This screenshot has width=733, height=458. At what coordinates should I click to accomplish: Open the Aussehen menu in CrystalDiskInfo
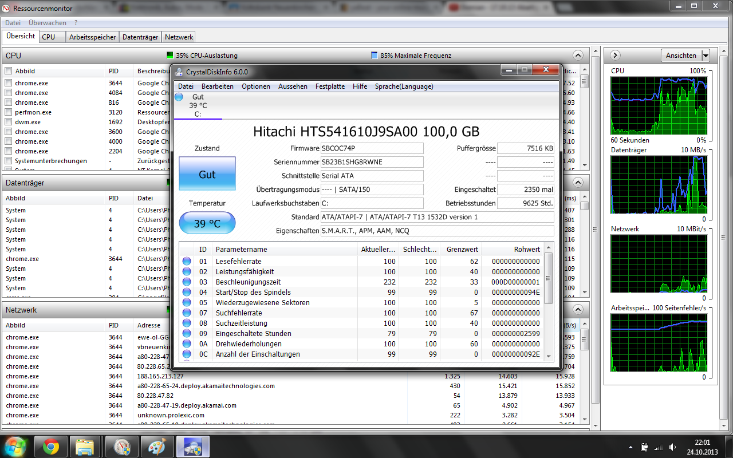(293, 86)
